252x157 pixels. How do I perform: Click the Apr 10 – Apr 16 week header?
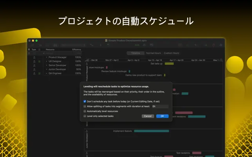click(x=155, y=60)
